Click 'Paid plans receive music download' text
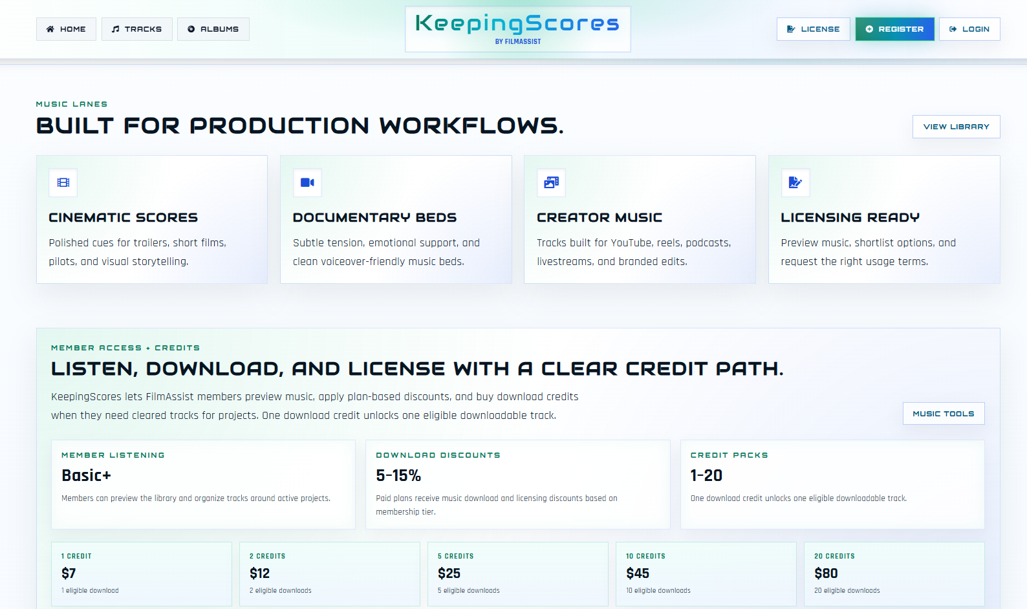The image size is (1027, 609). click(497, 505)
